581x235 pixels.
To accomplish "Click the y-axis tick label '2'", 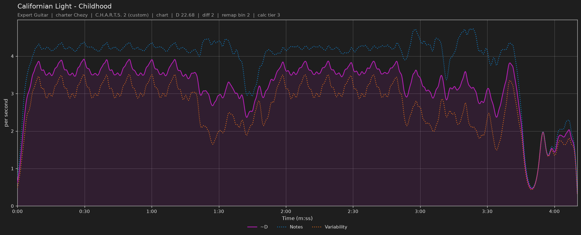I will (12, 131).
